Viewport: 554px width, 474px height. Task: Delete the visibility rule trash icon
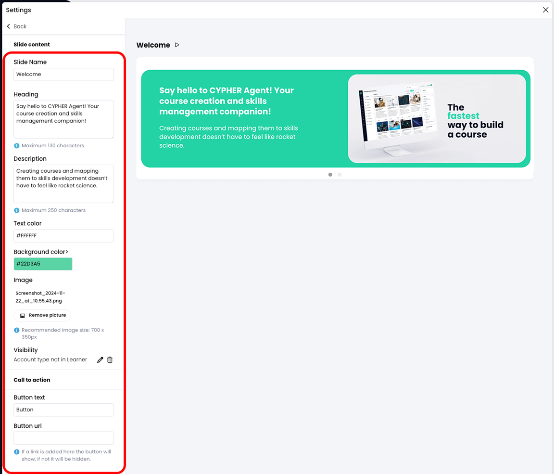(110, 360)
